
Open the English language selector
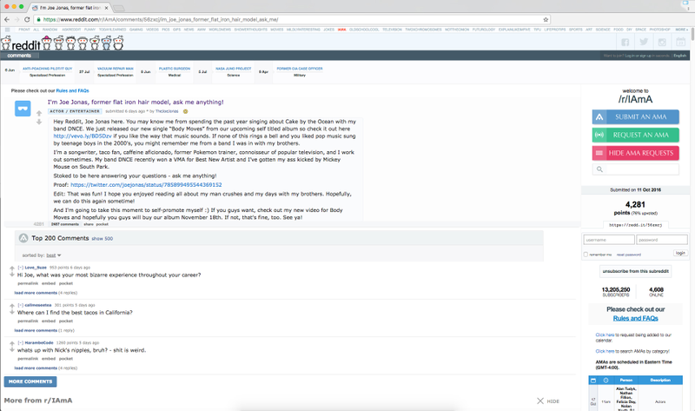[x=680, y=56]
